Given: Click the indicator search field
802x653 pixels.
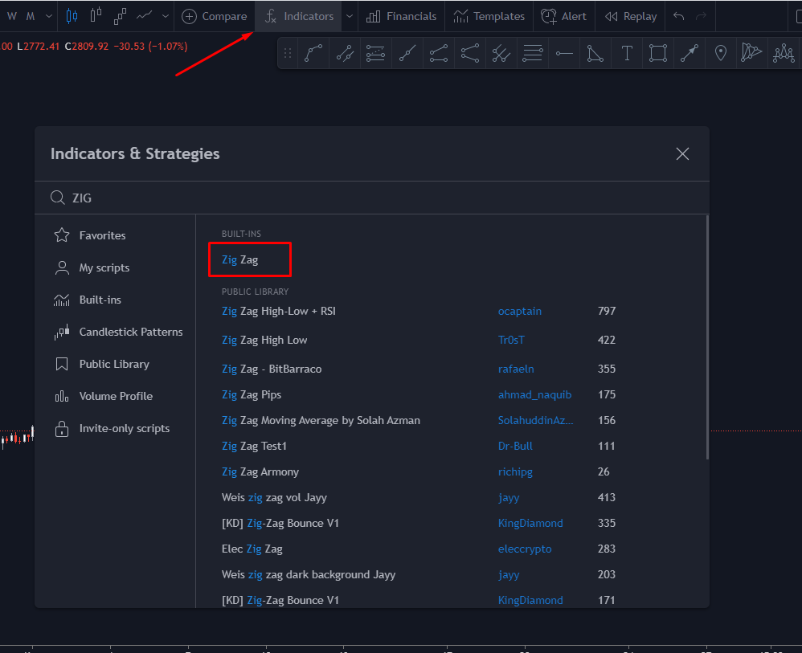Looking at the screenshot, I should 372,198.
